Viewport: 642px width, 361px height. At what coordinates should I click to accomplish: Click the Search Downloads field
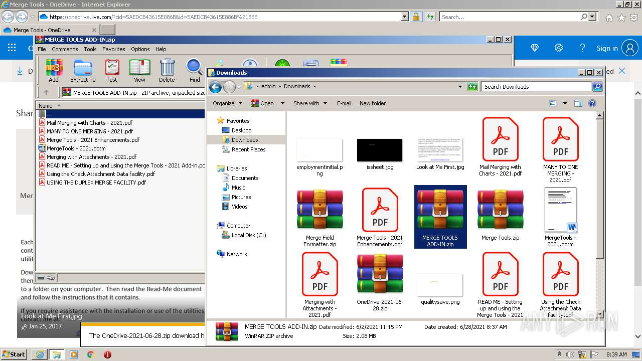point(537,87)
